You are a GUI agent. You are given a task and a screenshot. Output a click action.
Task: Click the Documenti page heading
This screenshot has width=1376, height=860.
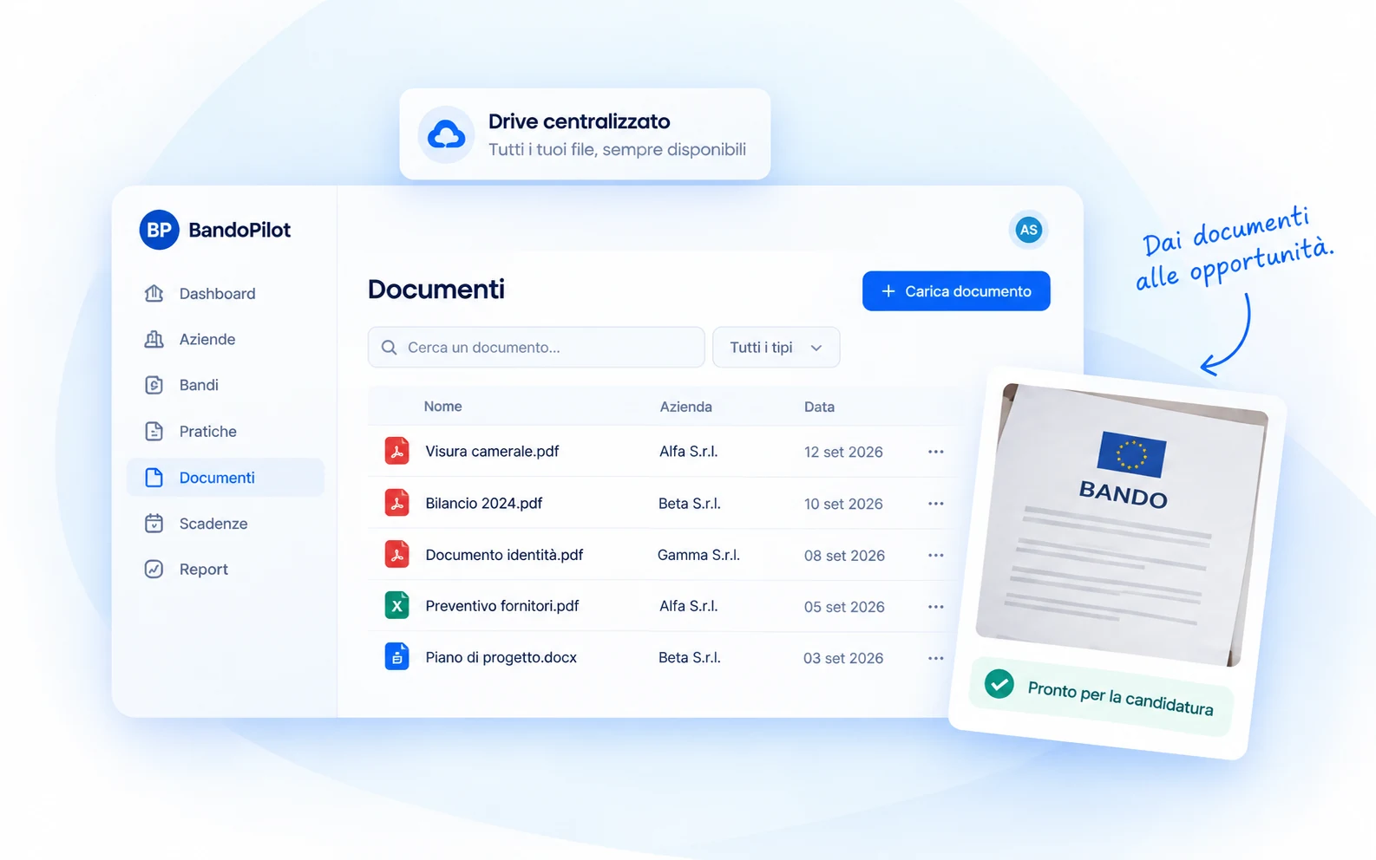[436, 289]
